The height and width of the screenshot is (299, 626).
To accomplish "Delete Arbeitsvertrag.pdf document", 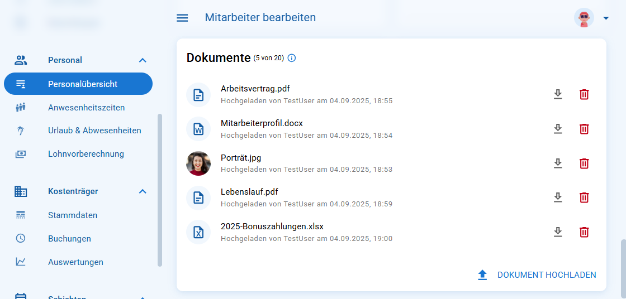I will [x=584, y=94].
